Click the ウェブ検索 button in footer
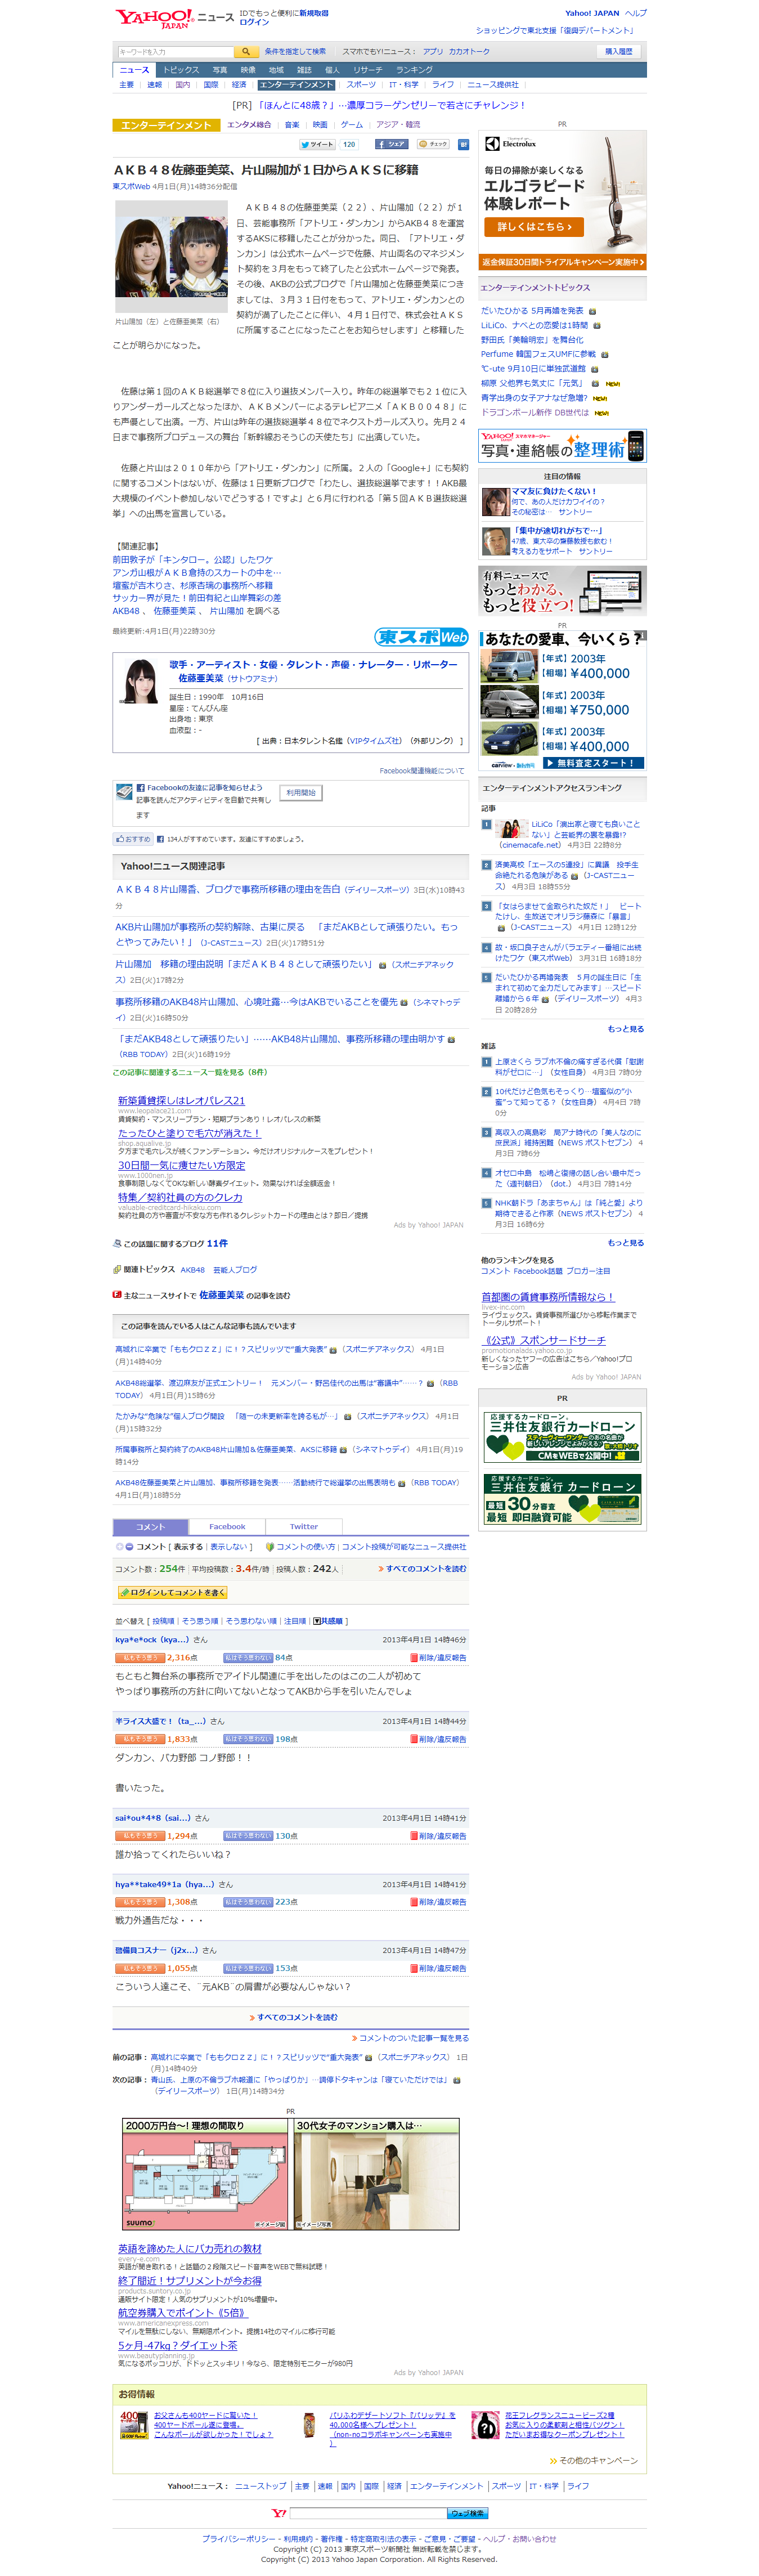 coord(467,2513)
